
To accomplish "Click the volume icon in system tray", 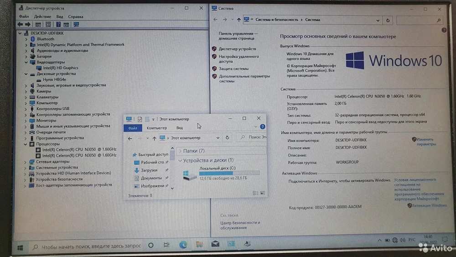I will (403, 240).
